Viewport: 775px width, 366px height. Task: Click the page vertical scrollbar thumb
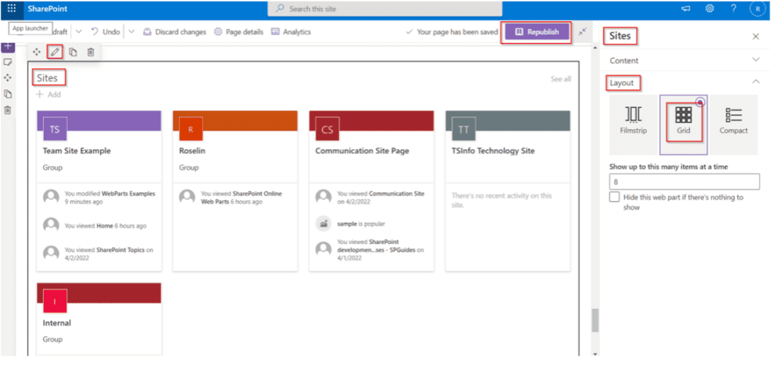point(595,321)
